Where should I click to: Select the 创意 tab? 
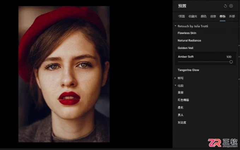pyautogui.click(x=213, y=16)
